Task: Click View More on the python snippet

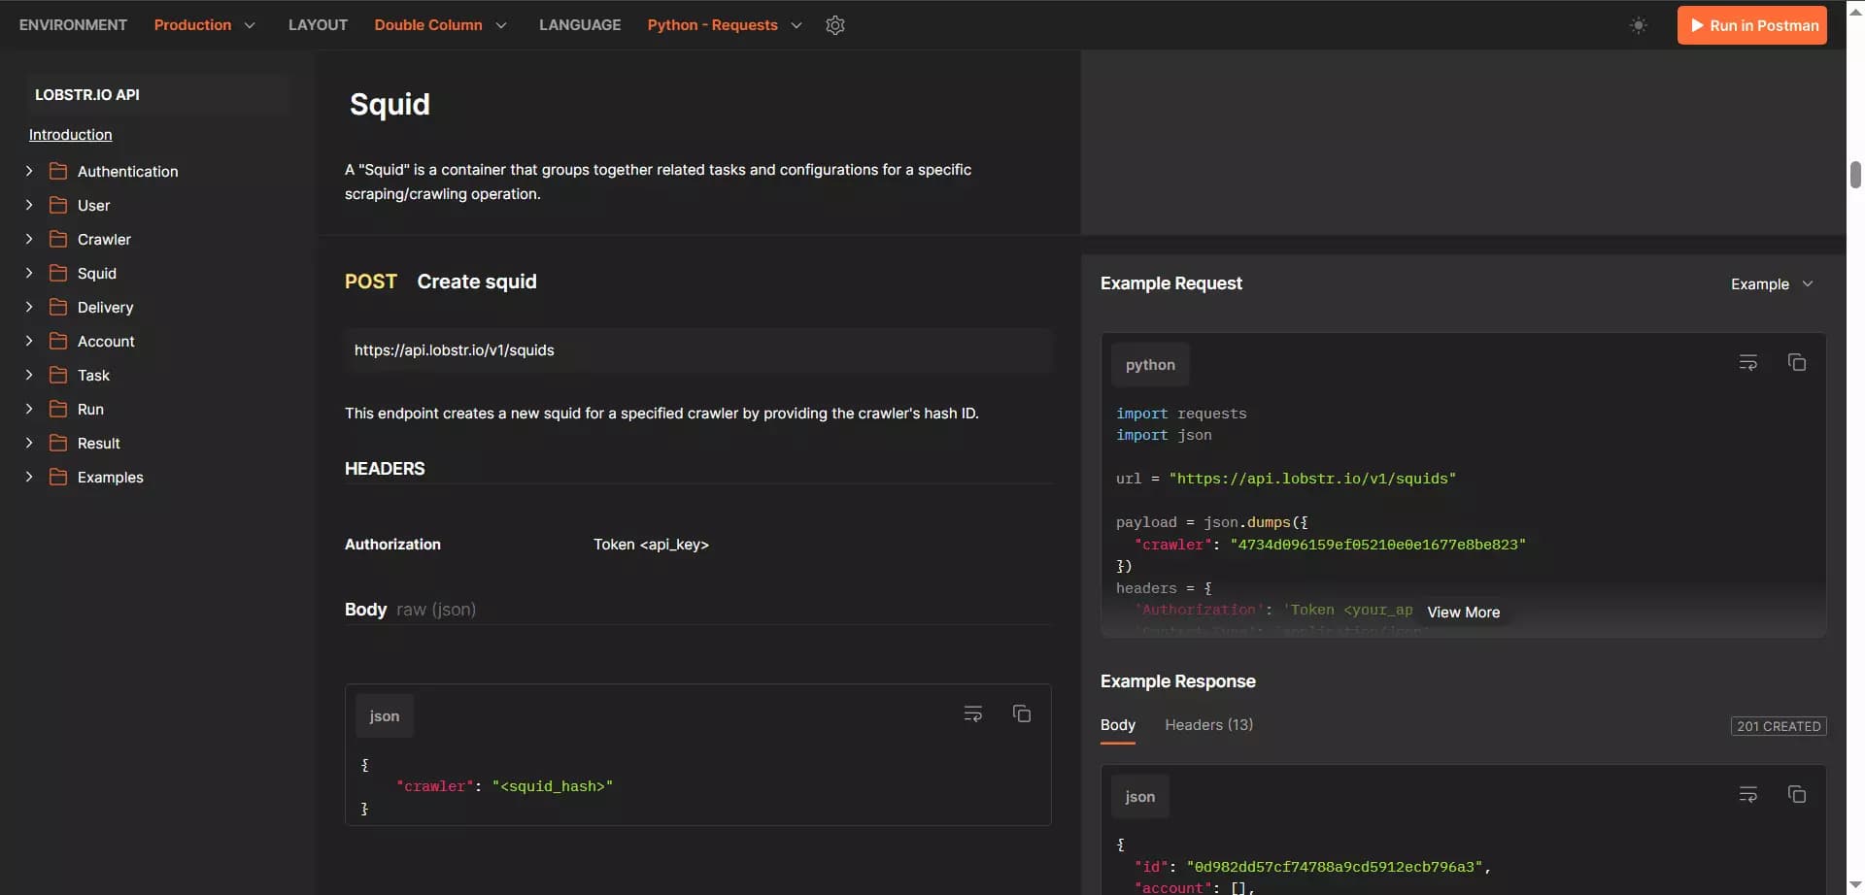Action: pos(1463,613)
